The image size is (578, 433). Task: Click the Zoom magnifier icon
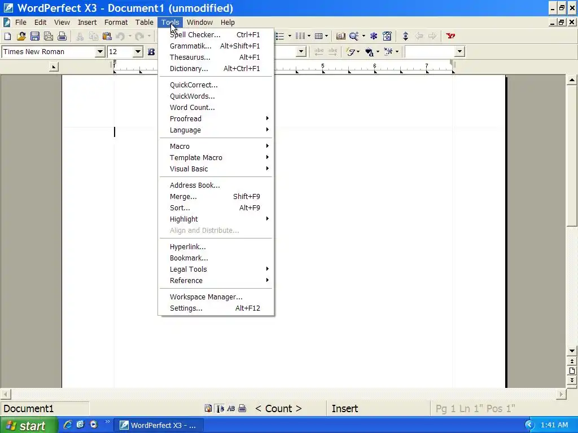(x=354, y=36)
